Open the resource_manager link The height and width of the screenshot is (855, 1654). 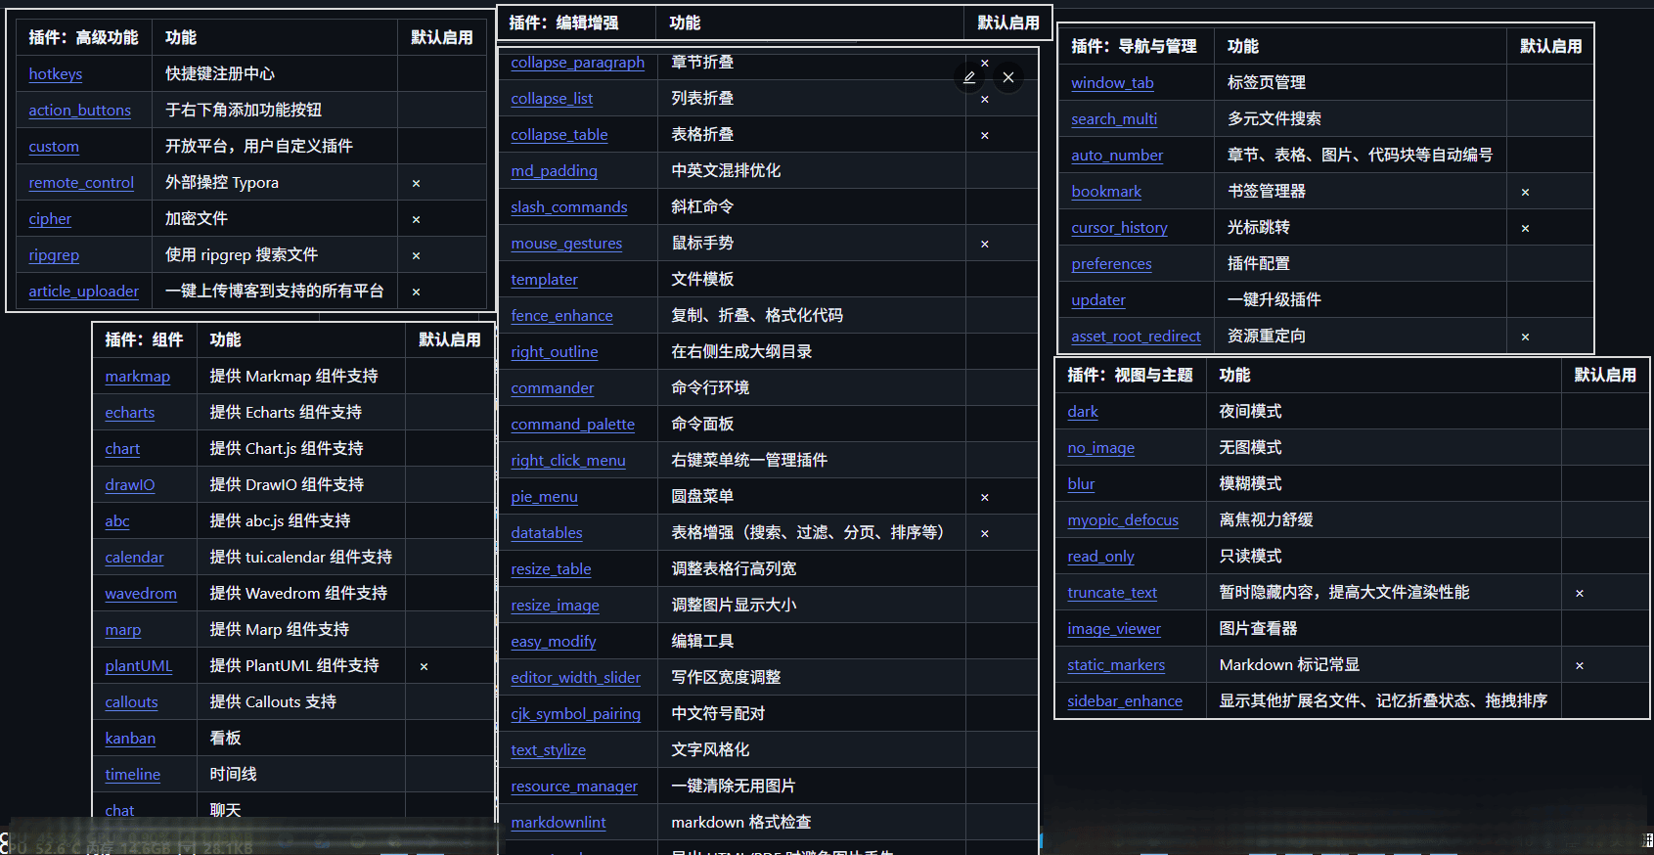pos(574,787)
